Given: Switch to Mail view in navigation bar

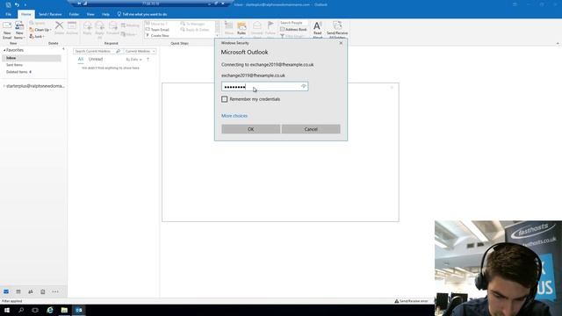Looking at the screenshot, I should click(6, 291).
